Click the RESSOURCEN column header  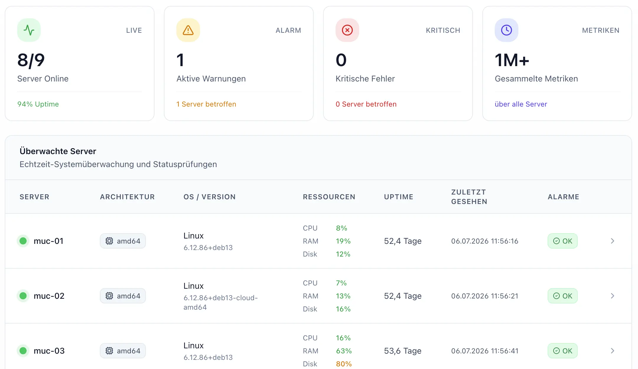coord(329,197)
